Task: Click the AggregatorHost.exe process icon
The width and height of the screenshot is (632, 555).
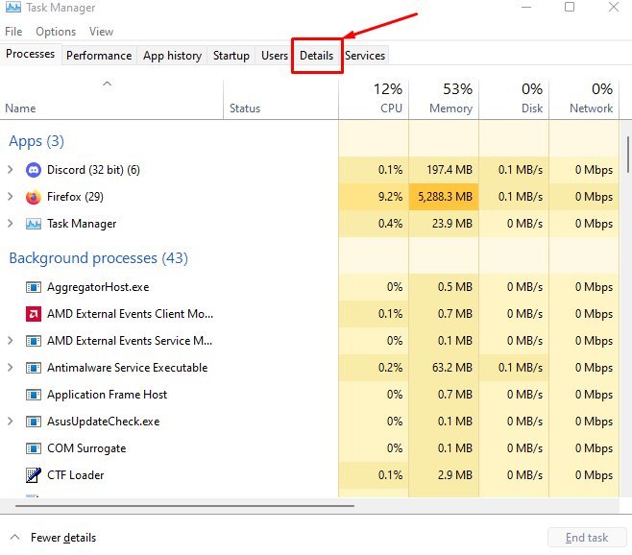Action: point(33,287)
